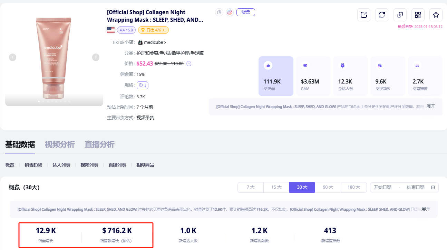Click the 日榜 476 ranking badge

[x=153, y=30]
